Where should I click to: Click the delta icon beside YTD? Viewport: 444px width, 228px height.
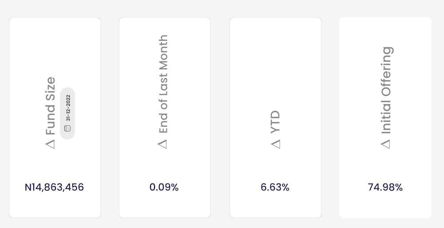(x=276, y=144)
